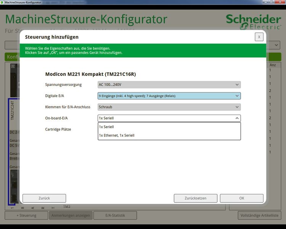Choose '1x Ethernet, 1x Seriell' option
The width and height of the screenshot is (286, 229).
click(169, 135)
